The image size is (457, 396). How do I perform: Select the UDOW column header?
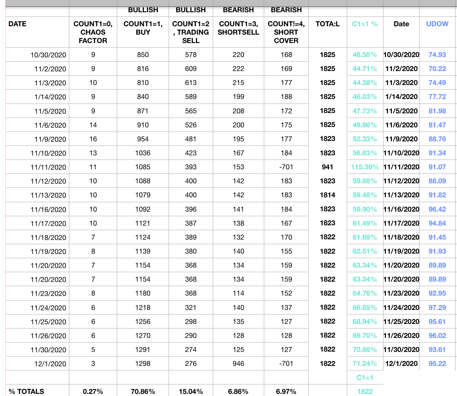tap(437, 24)
